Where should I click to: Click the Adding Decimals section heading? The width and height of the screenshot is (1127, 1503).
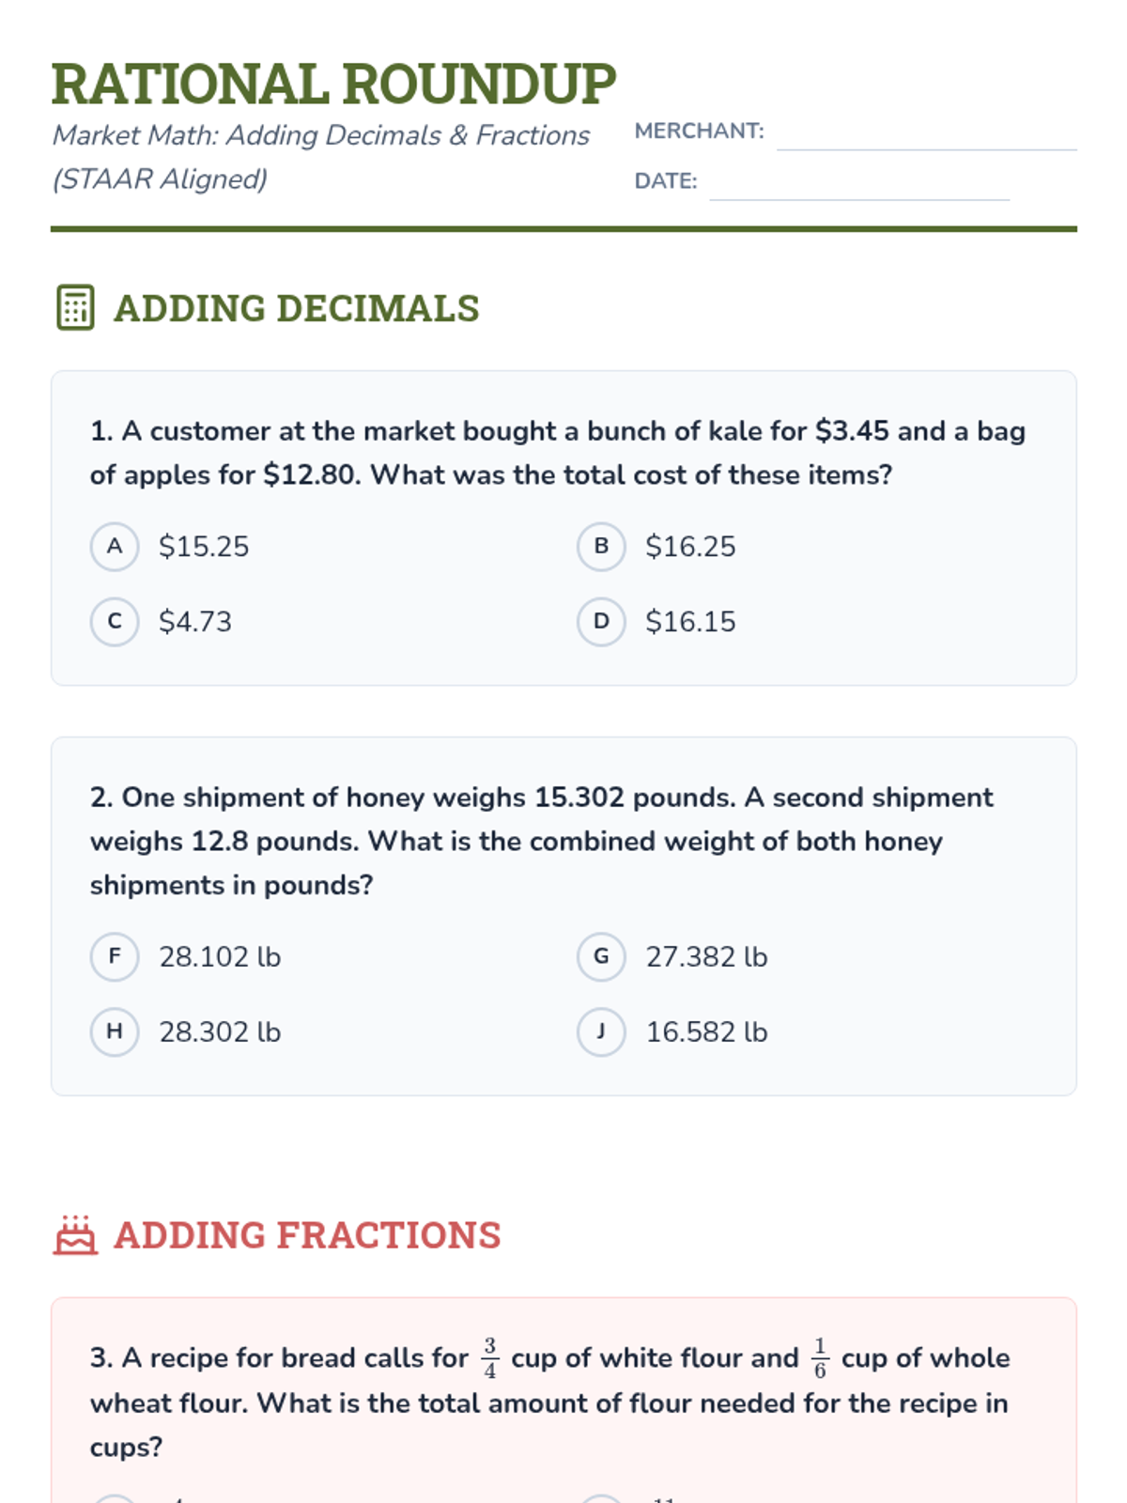(x=296, y=308)
